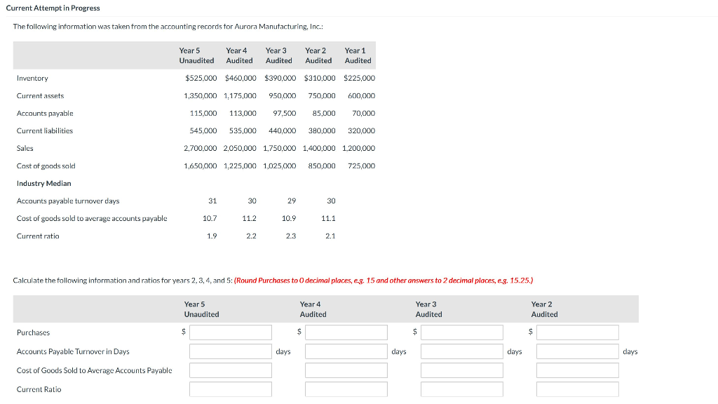The height and width of the screenshot is (404, 718).
Task: Click Year 4 accounts payable 113,000
Action: pos(243,113)
